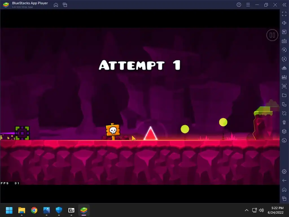Open set location pin icon
The height and width of the screenshot is (217, 289).
pos(284,122)
